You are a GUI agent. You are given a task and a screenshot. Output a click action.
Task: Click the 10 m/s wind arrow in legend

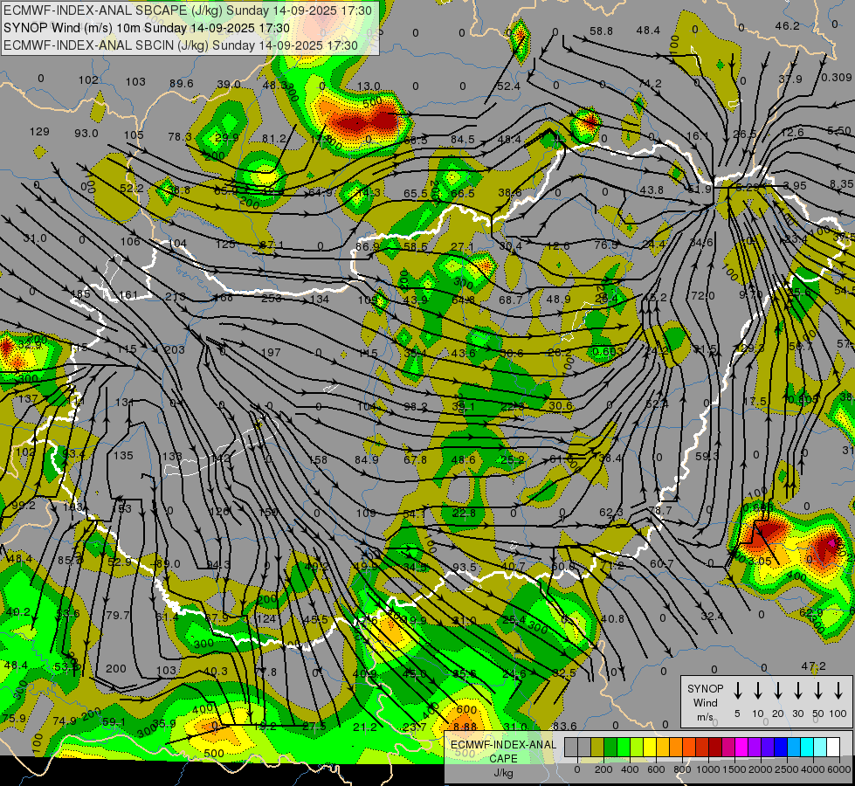[x=758, y=691]
